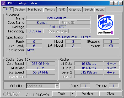Minimize the CPU-Z window
Viewport: 124px width, 98px height.
(x=112, y=3)
